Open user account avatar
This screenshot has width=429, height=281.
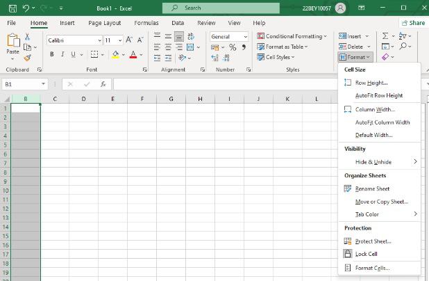pos(340,8)
